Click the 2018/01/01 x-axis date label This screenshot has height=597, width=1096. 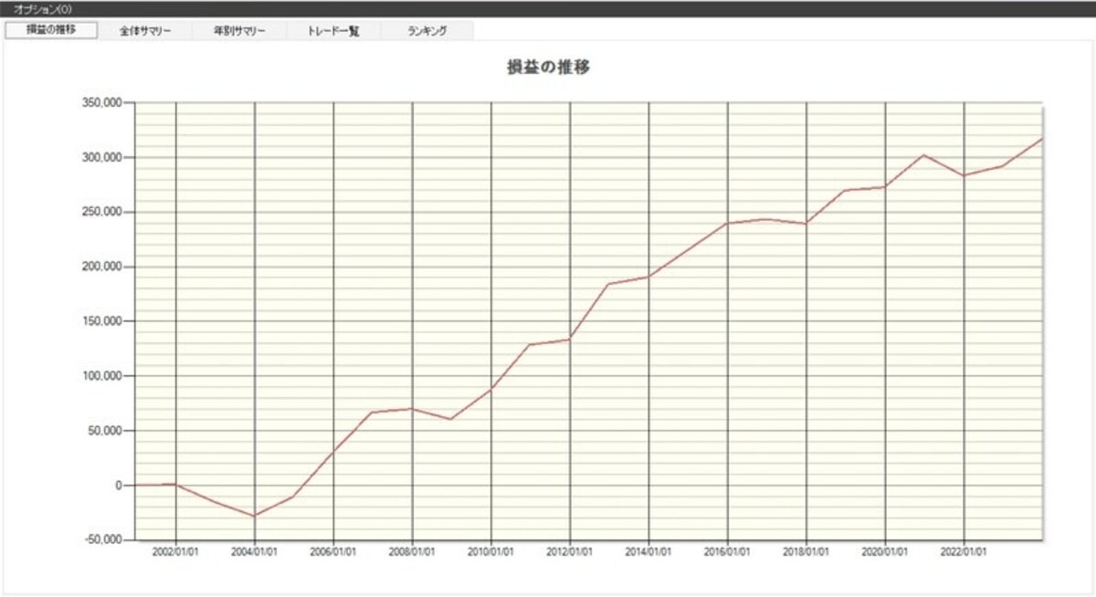point(806,552)
